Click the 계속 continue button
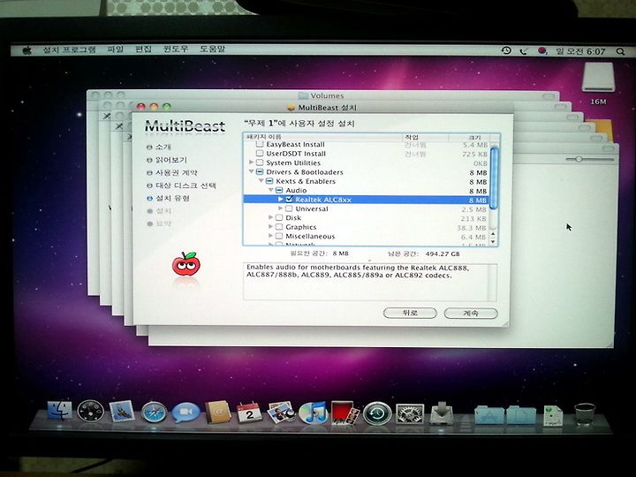The height and width of the screenshot is (477, 636). pyautogui.click(x=471, y=314)
